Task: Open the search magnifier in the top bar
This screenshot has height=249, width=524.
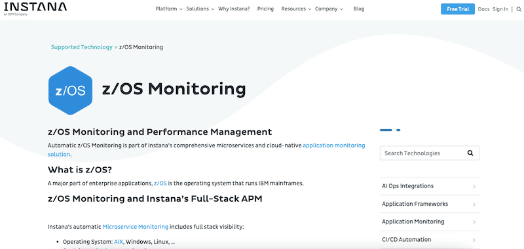Action: (519, 9)
